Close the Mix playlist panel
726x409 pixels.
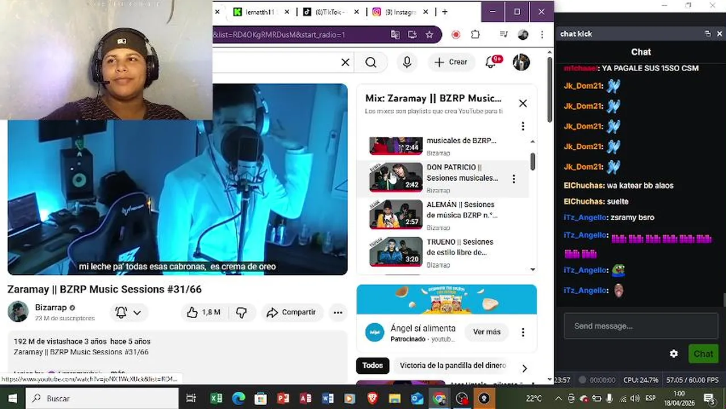click(523, 103)
